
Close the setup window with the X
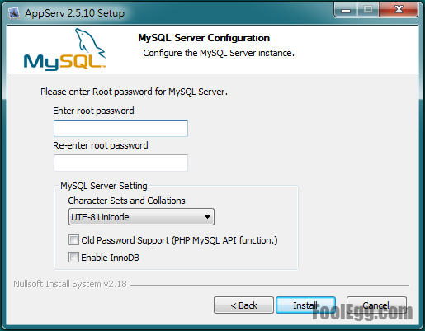click(399, 10)
